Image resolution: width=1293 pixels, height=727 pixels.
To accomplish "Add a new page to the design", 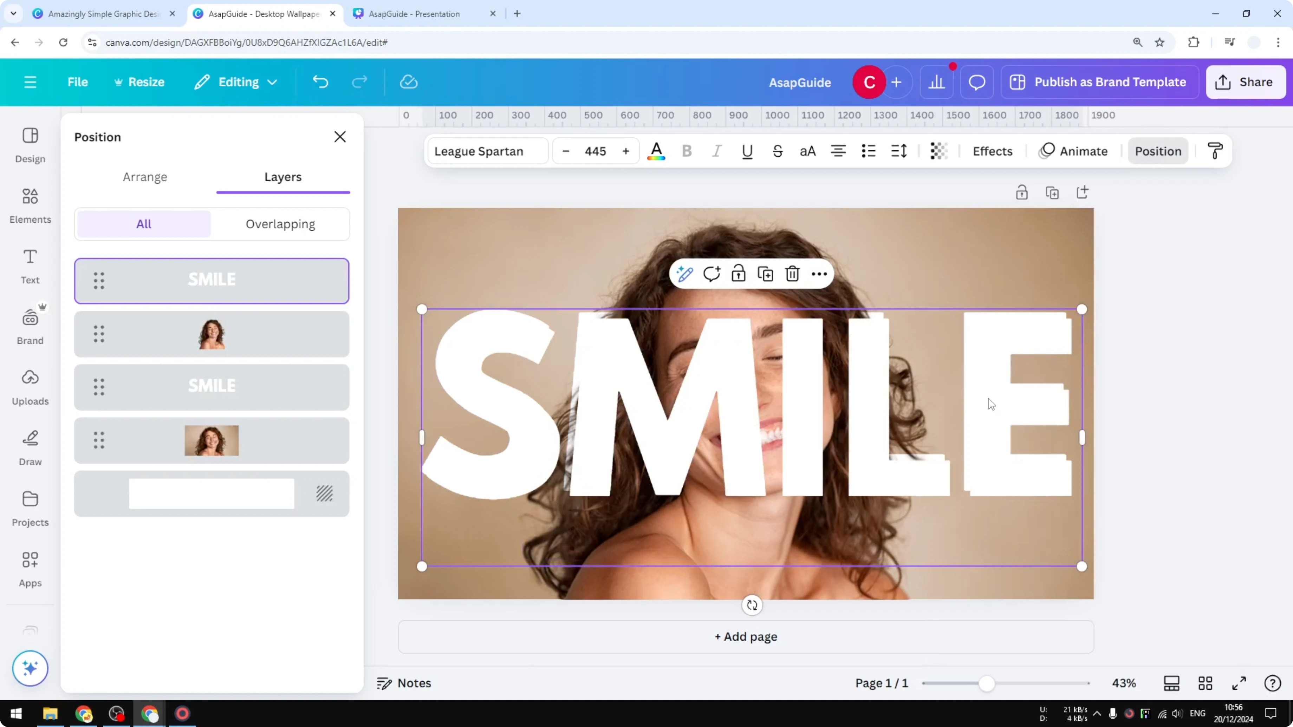I will [x=745, y=637].
